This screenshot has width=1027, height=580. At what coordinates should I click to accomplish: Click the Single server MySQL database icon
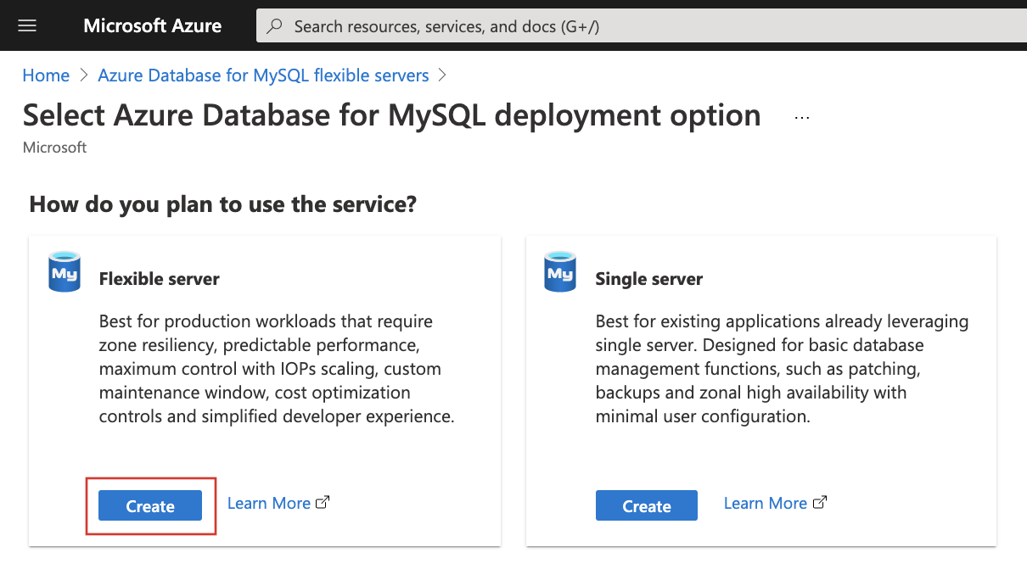pyautogui.click(x=560, y=273)
